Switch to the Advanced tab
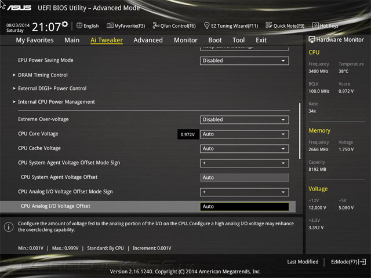Viewport: 371px width, 278px height. click(148, 40)
